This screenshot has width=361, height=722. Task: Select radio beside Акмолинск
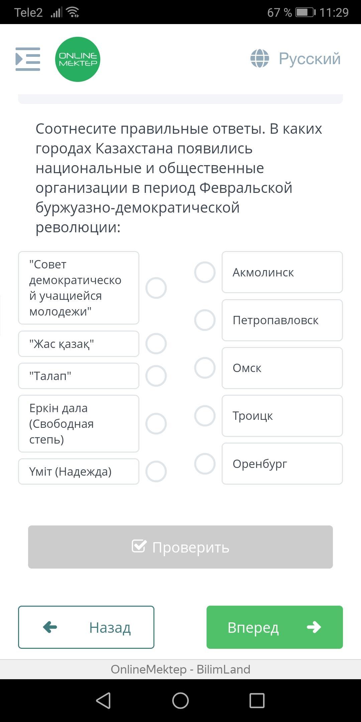click(x=205, y=272)
